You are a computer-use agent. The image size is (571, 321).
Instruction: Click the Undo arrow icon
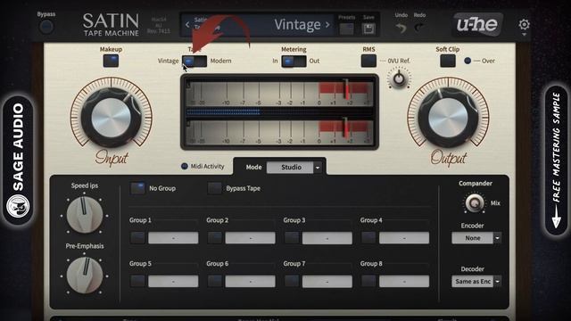(x=401, y=28)
